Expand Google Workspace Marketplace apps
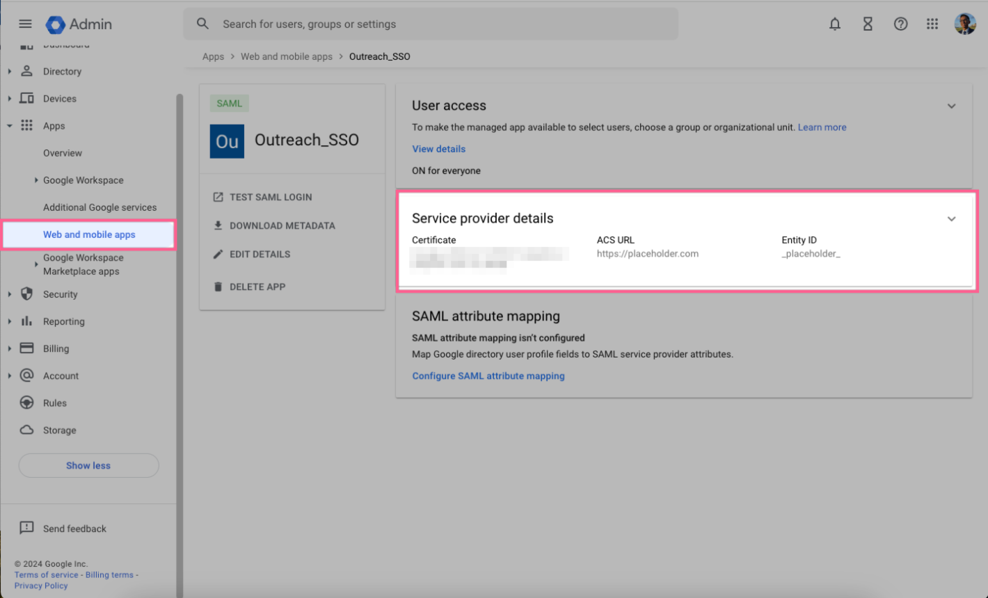The image size is (988, 598). pos(37,264)
